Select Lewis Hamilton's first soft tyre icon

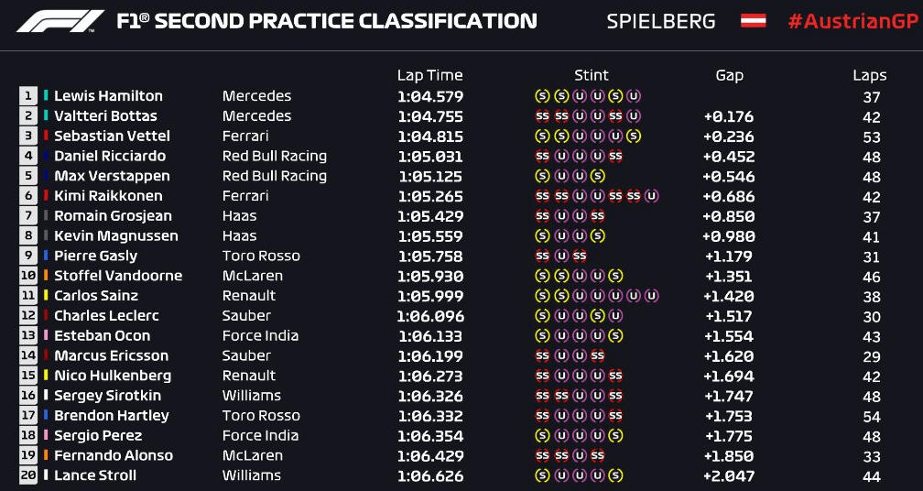point(541,96)
